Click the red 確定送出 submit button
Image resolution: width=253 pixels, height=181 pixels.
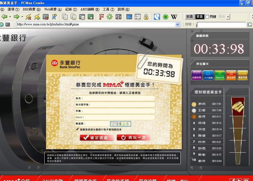97,137
